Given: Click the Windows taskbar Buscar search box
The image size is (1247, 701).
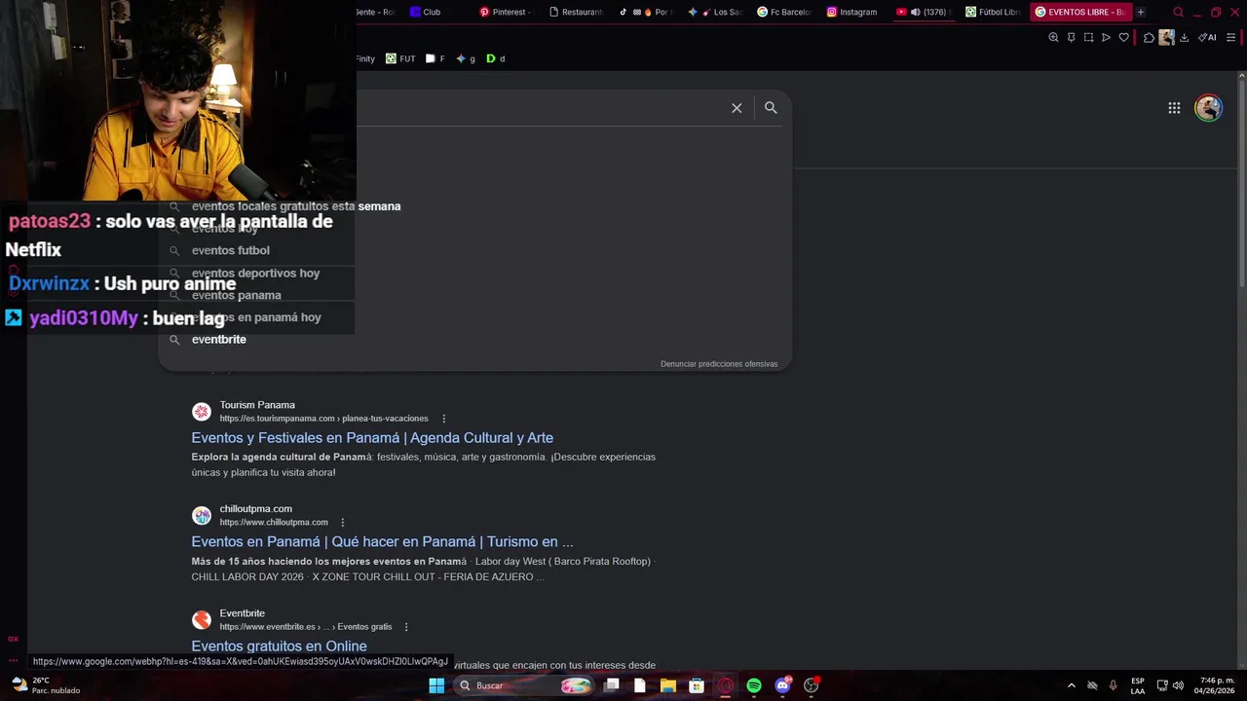Looking at the screenshot, I should point(524,685).
